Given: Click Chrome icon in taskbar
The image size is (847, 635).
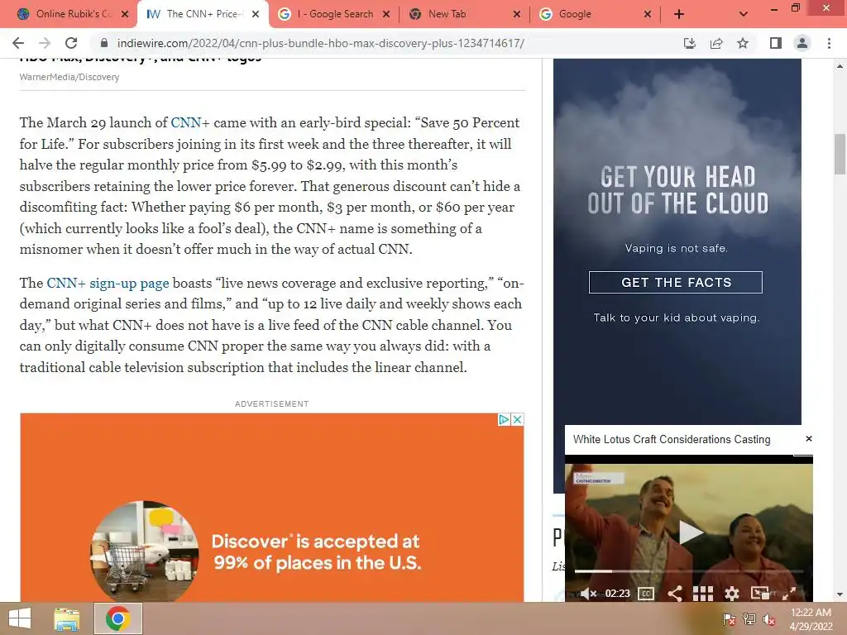Looking at the screenshot, I should [x=117, y=618].
